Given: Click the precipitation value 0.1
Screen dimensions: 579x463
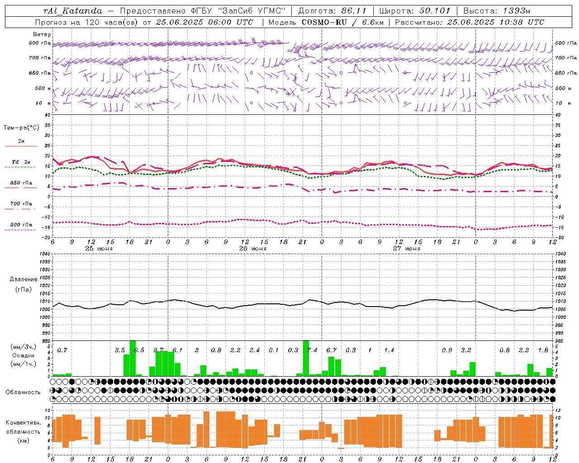Looking at the screenshot, I should [274, 350].
